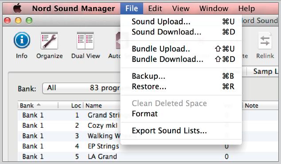Sort by the Name column header
Screen dimensions: 281x164
pyautogui.click(x=94, y=106)
